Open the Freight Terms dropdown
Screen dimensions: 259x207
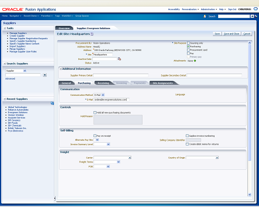119,162
